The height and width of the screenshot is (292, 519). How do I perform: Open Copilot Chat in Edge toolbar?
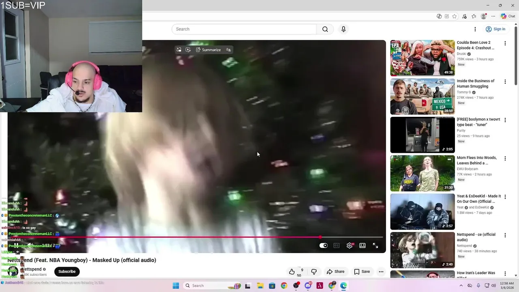(508, 16)
